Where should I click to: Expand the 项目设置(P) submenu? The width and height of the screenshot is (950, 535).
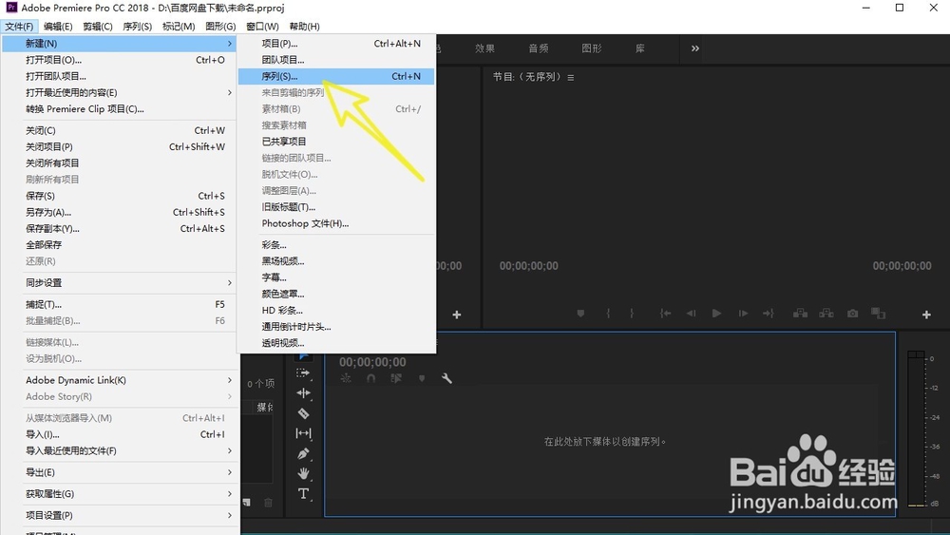(x=230, y=516)
